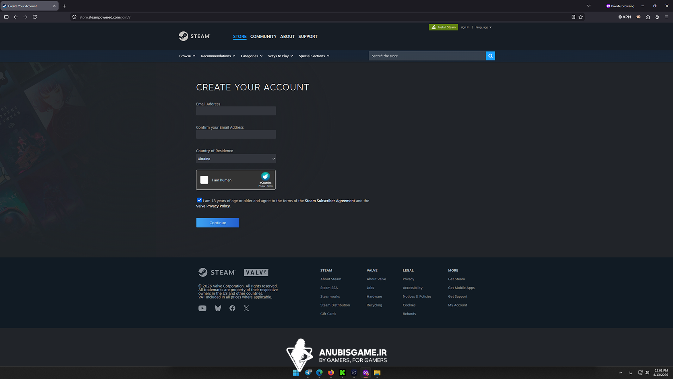Click the Steam logo in the header
The height and width of the screenshot is (379, 673).
point(194,36)
